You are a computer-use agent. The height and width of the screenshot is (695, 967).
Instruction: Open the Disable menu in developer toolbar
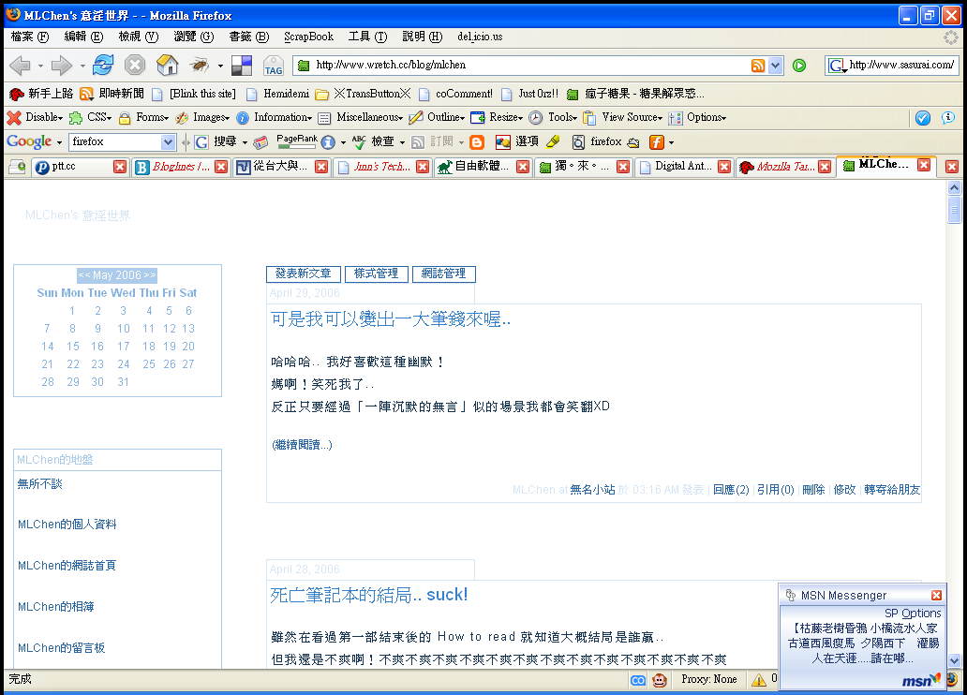(35, 117)
